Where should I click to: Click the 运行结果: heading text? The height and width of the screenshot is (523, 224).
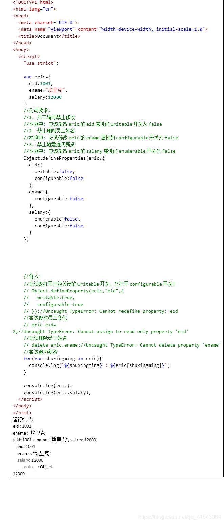23,419
